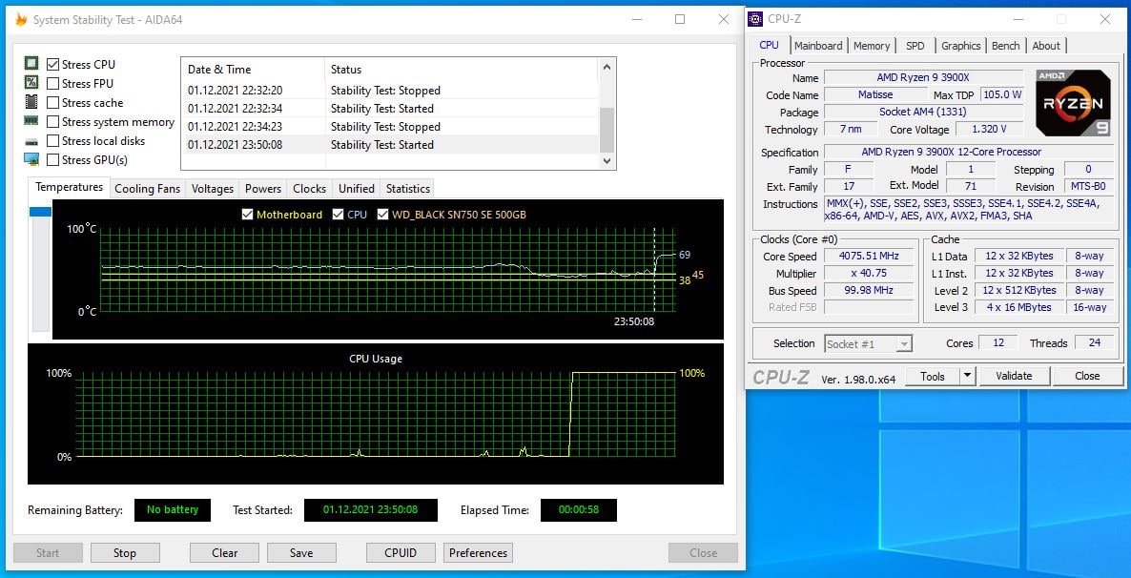Click the Test Started value 01.12.2021 23:50:08
This screenshot has height=578, width=1131.
tap(371, 509)
